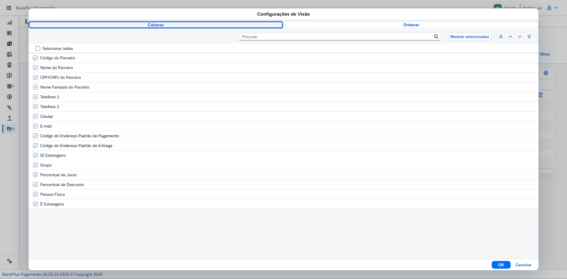Screen dimensions: 567x279
Task: Click the filtros link behind dialog
Action: point(545,54)
